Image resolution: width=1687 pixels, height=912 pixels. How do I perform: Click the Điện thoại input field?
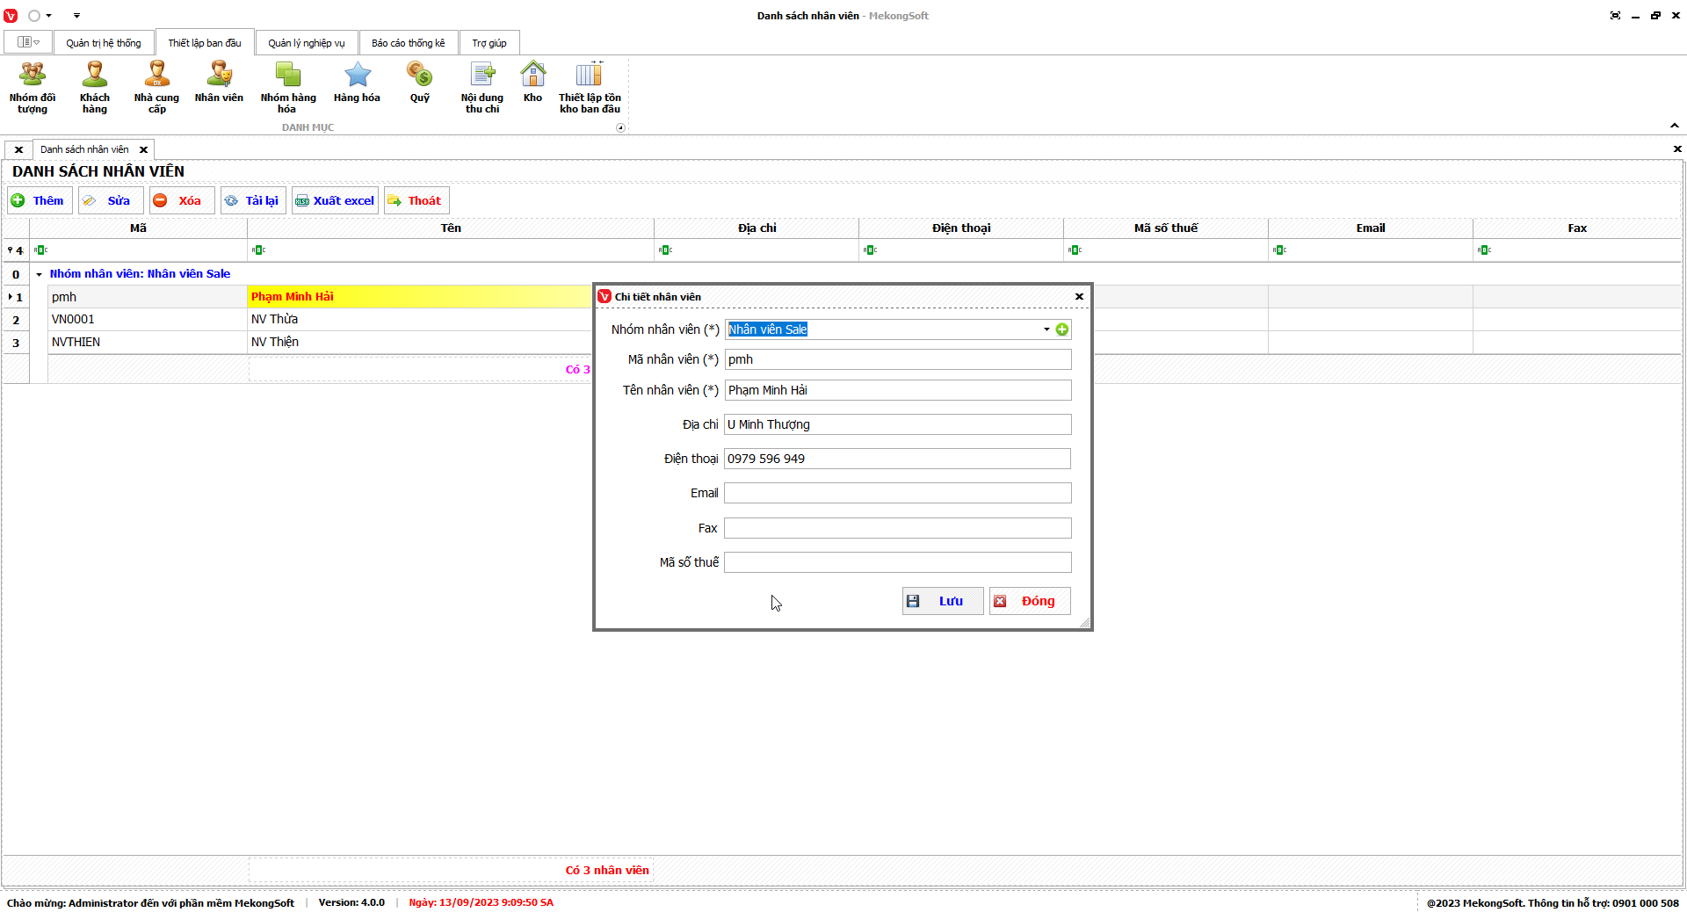898,459
